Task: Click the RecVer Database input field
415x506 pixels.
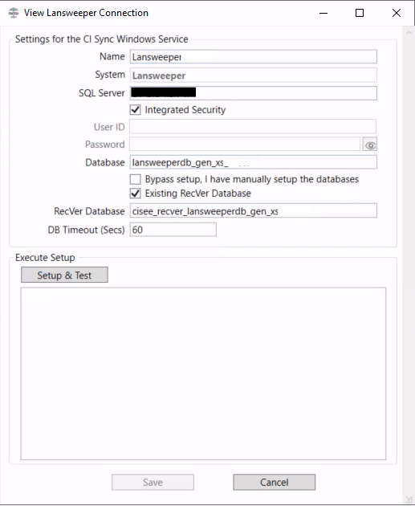Action: tap(254, 210)
